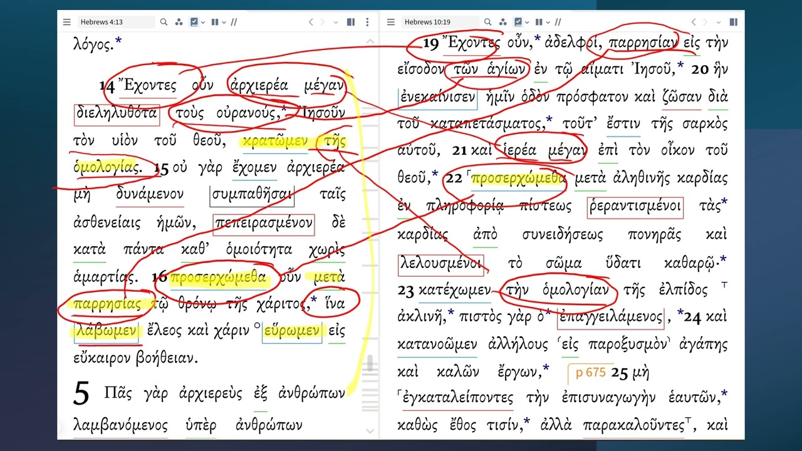Show parallel resources icon in right panel
Viewport: 802px width, 451px height.
539,22
